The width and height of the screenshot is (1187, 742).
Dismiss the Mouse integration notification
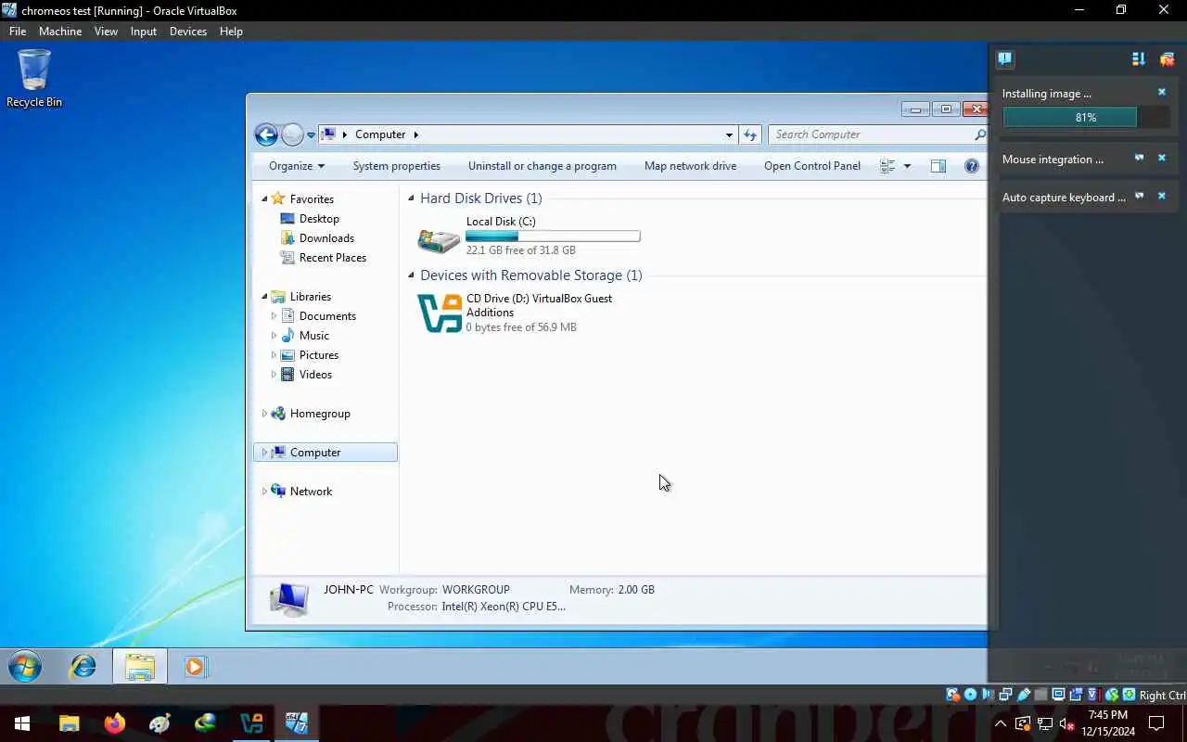point(1161,159)
